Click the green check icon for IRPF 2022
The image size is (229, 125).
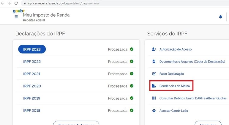tap(132, 62)
